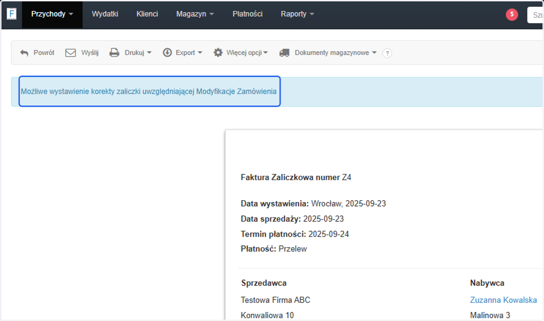Click the app logo icon in navbar
The height and width of the screenshot is (321, 544).
(11, 14)
